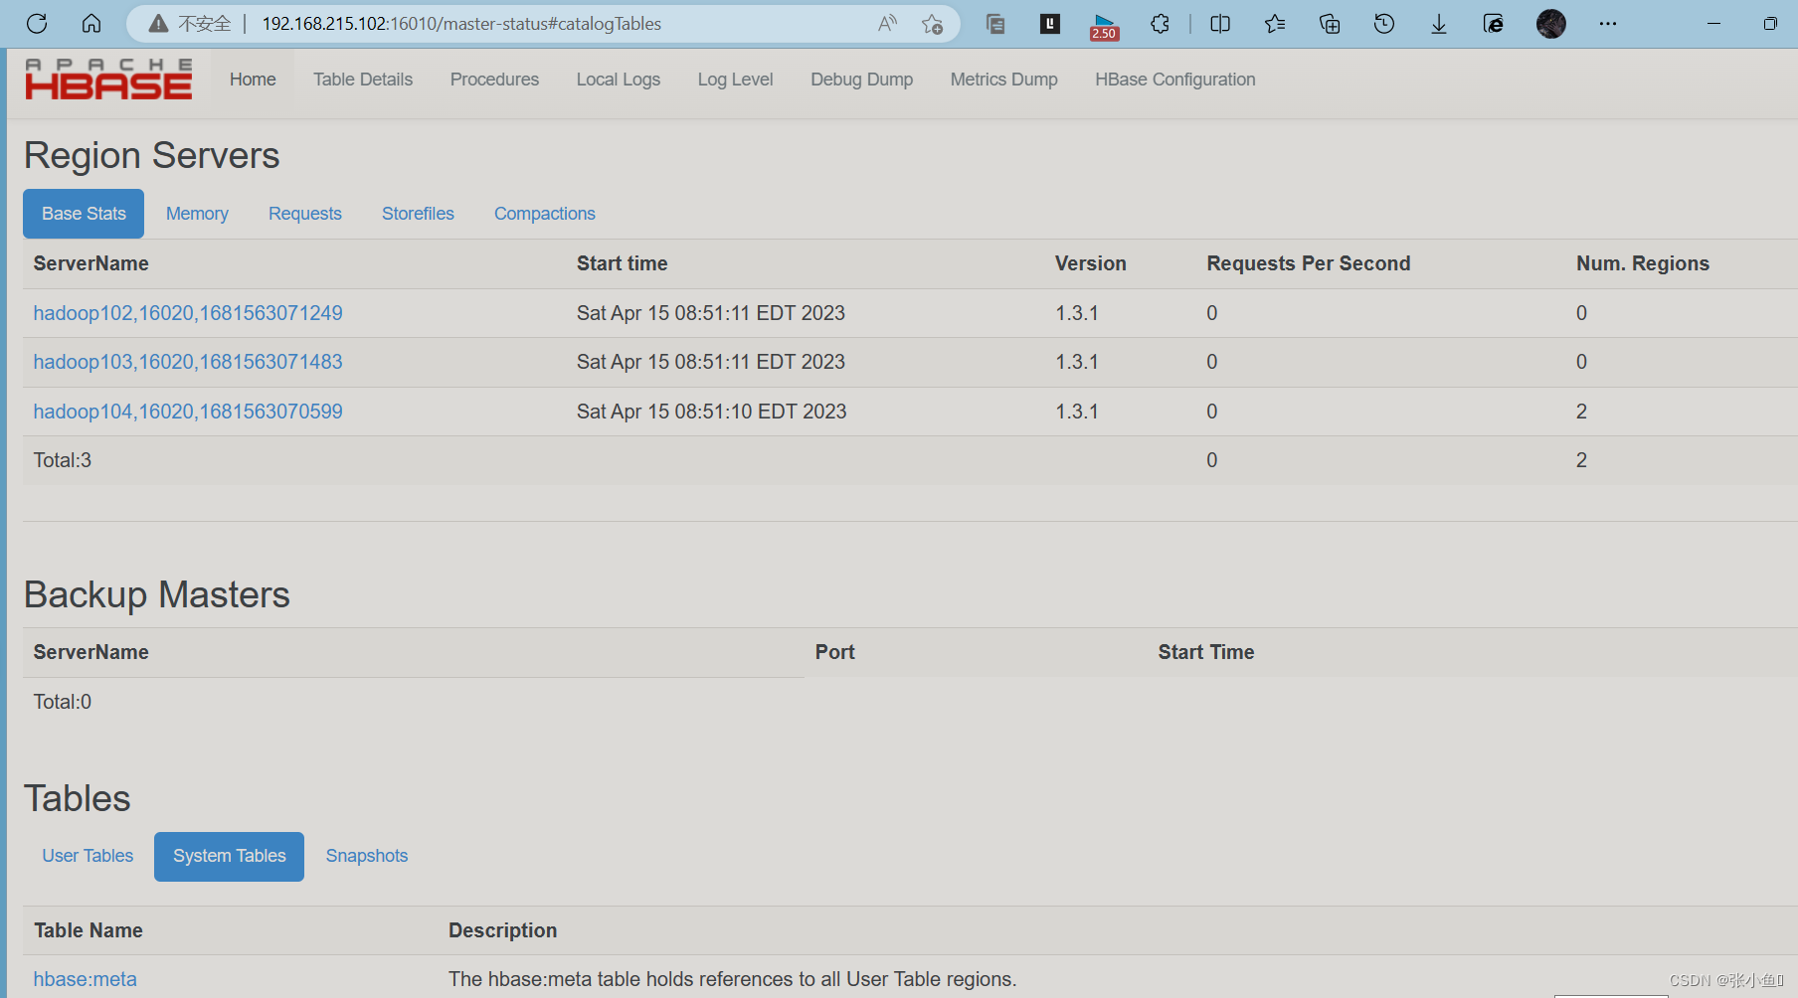
Task: Open the Downloads icon
Action: tap(1438, 23)
